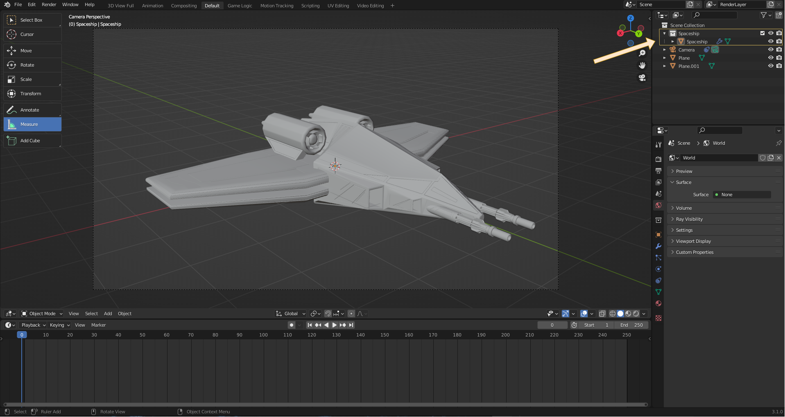Switch to the UV Editing workspace tab
Viewport: 785px width, 417px height.
338,6
